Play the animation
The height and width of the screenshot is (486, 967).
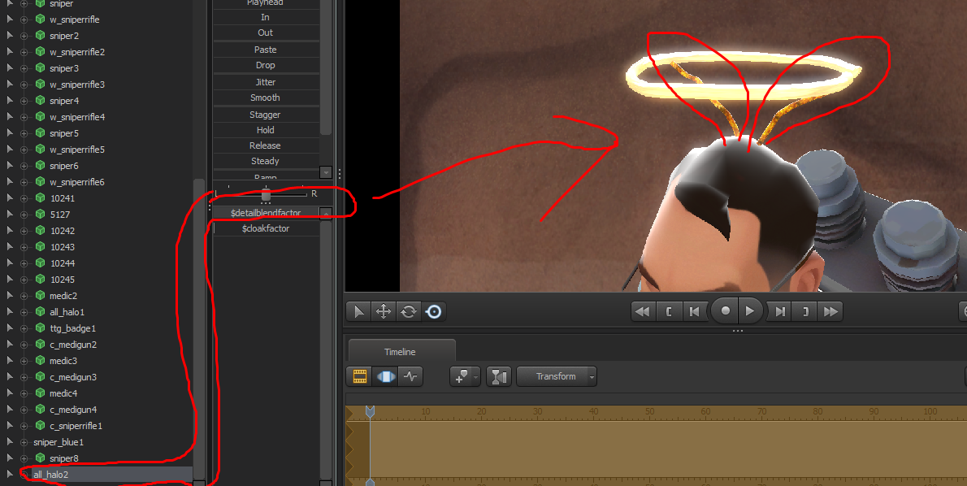coord(750,310)
